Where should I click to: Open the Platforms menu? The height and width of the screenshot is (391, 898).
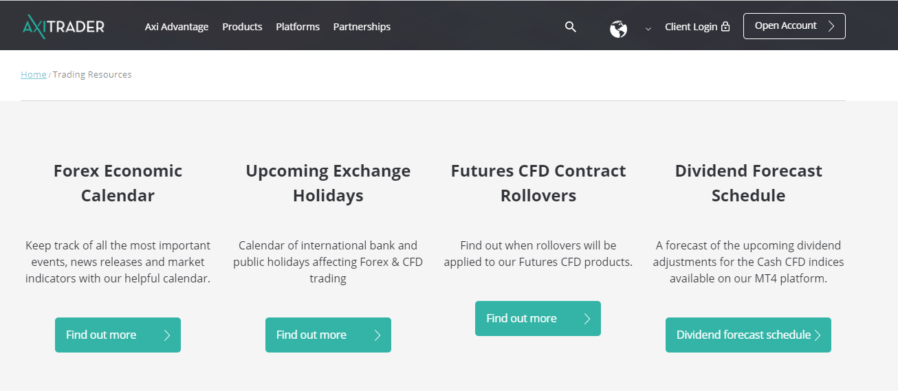coord(298,27)
